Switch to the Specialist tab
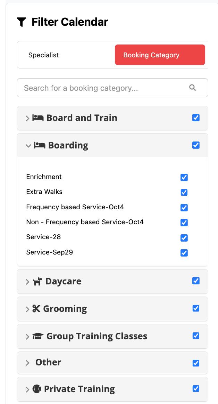The width and height of the screenshot is (218, 404). [43, 55]
